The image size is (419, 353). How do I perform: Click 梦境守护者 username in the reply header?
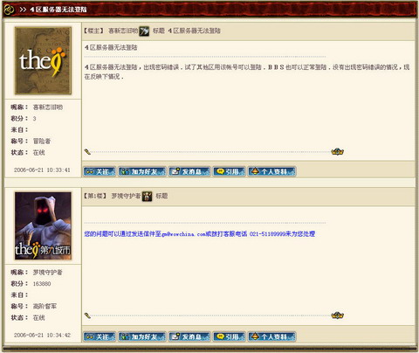[x=126, y=196]
